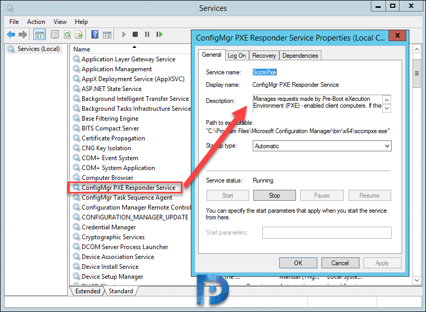Click the gear icon beside BITS Compact Server
426x312 pixels.
click(x=76, y=128)
